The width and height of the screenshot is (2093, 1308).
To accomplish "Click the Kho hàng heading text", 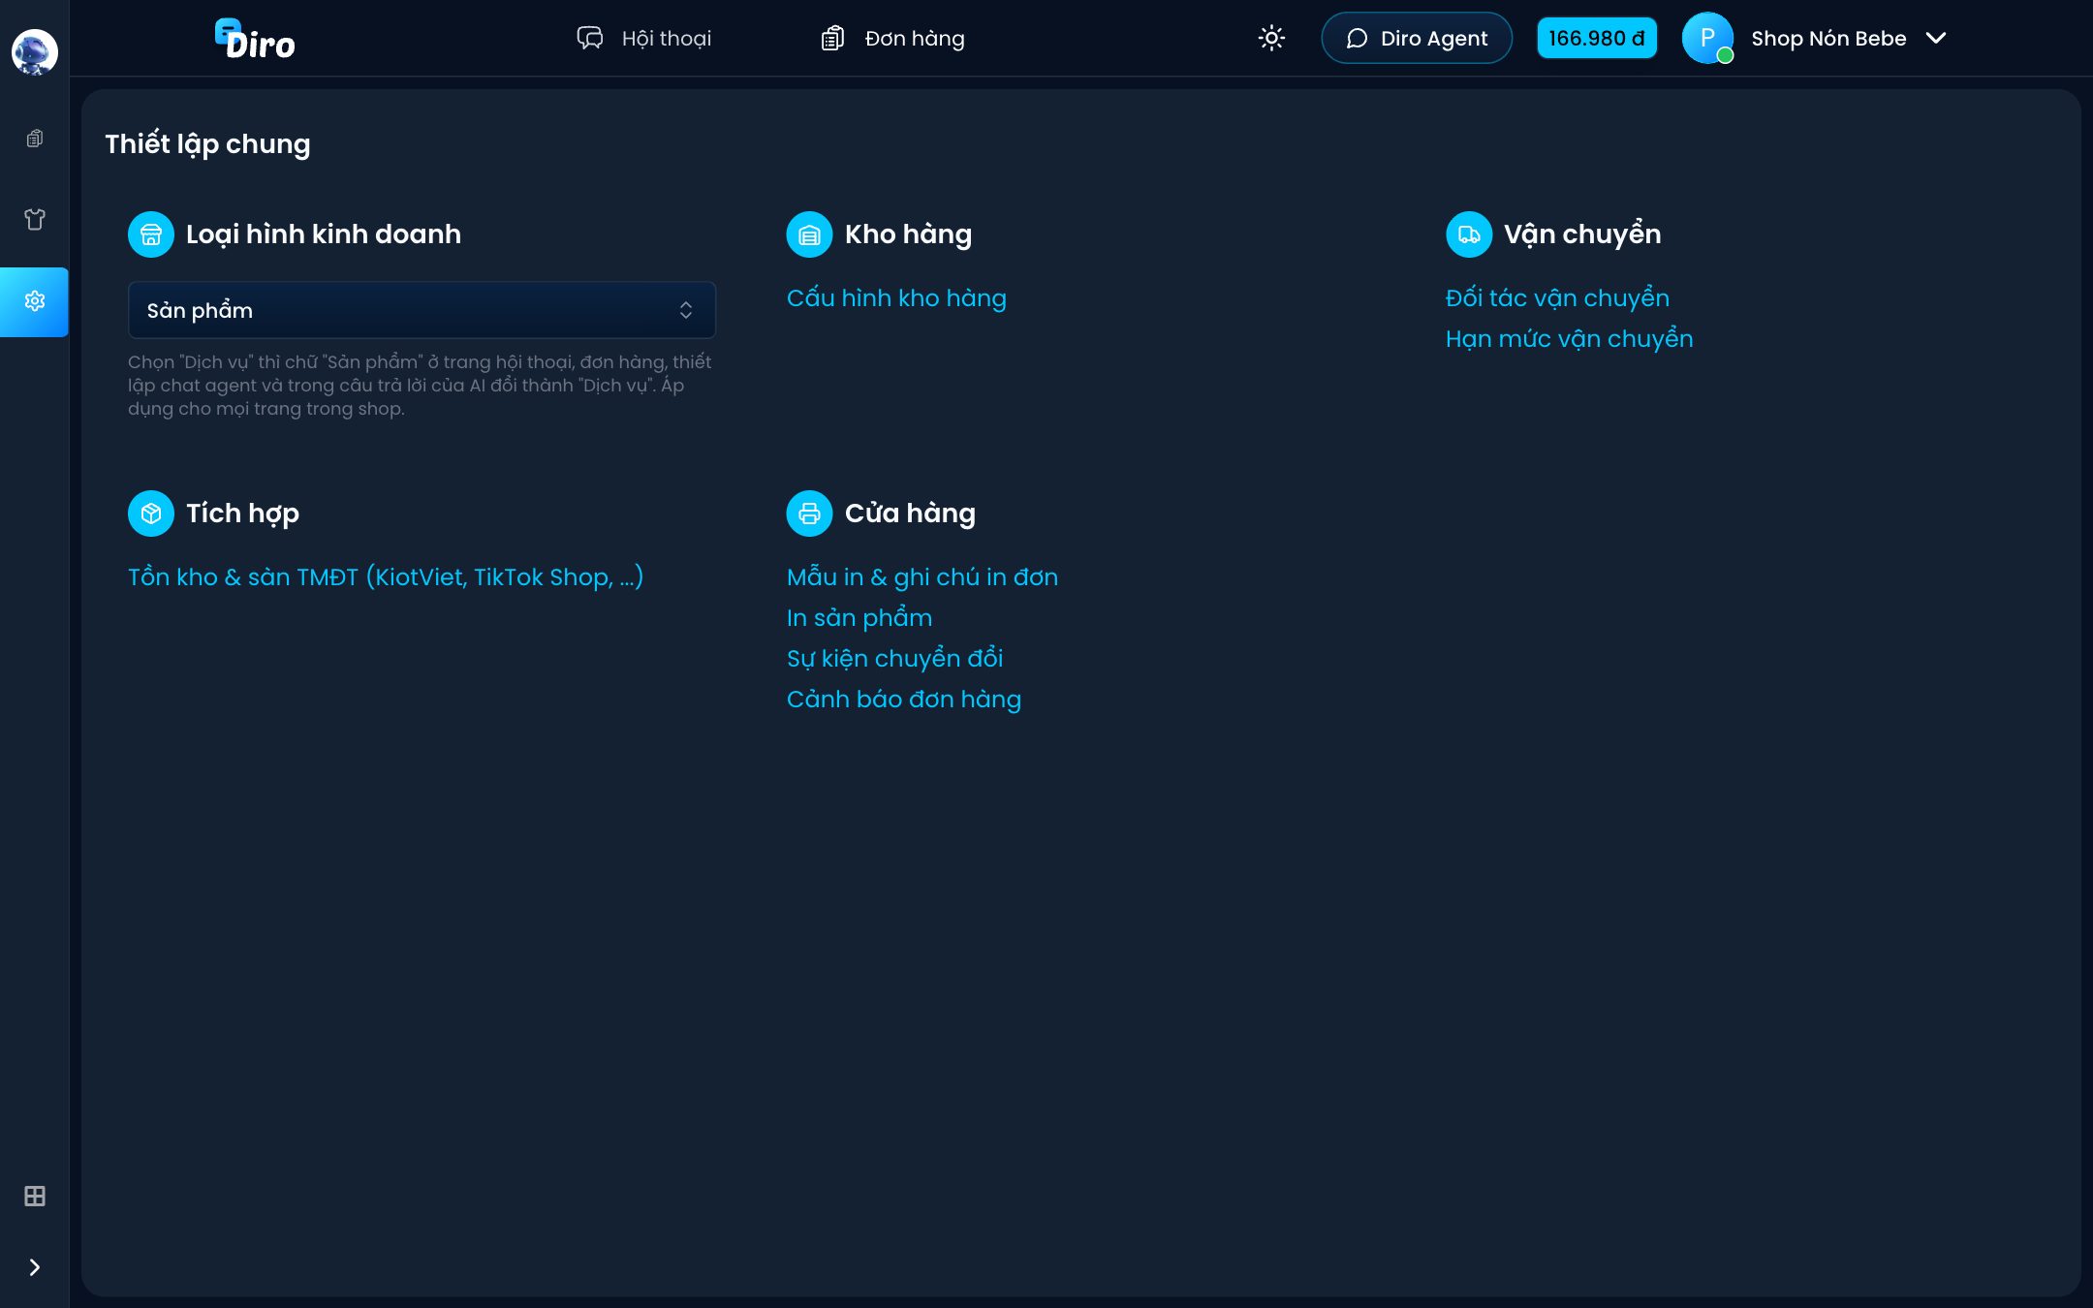I will click(x=908, y=234).
